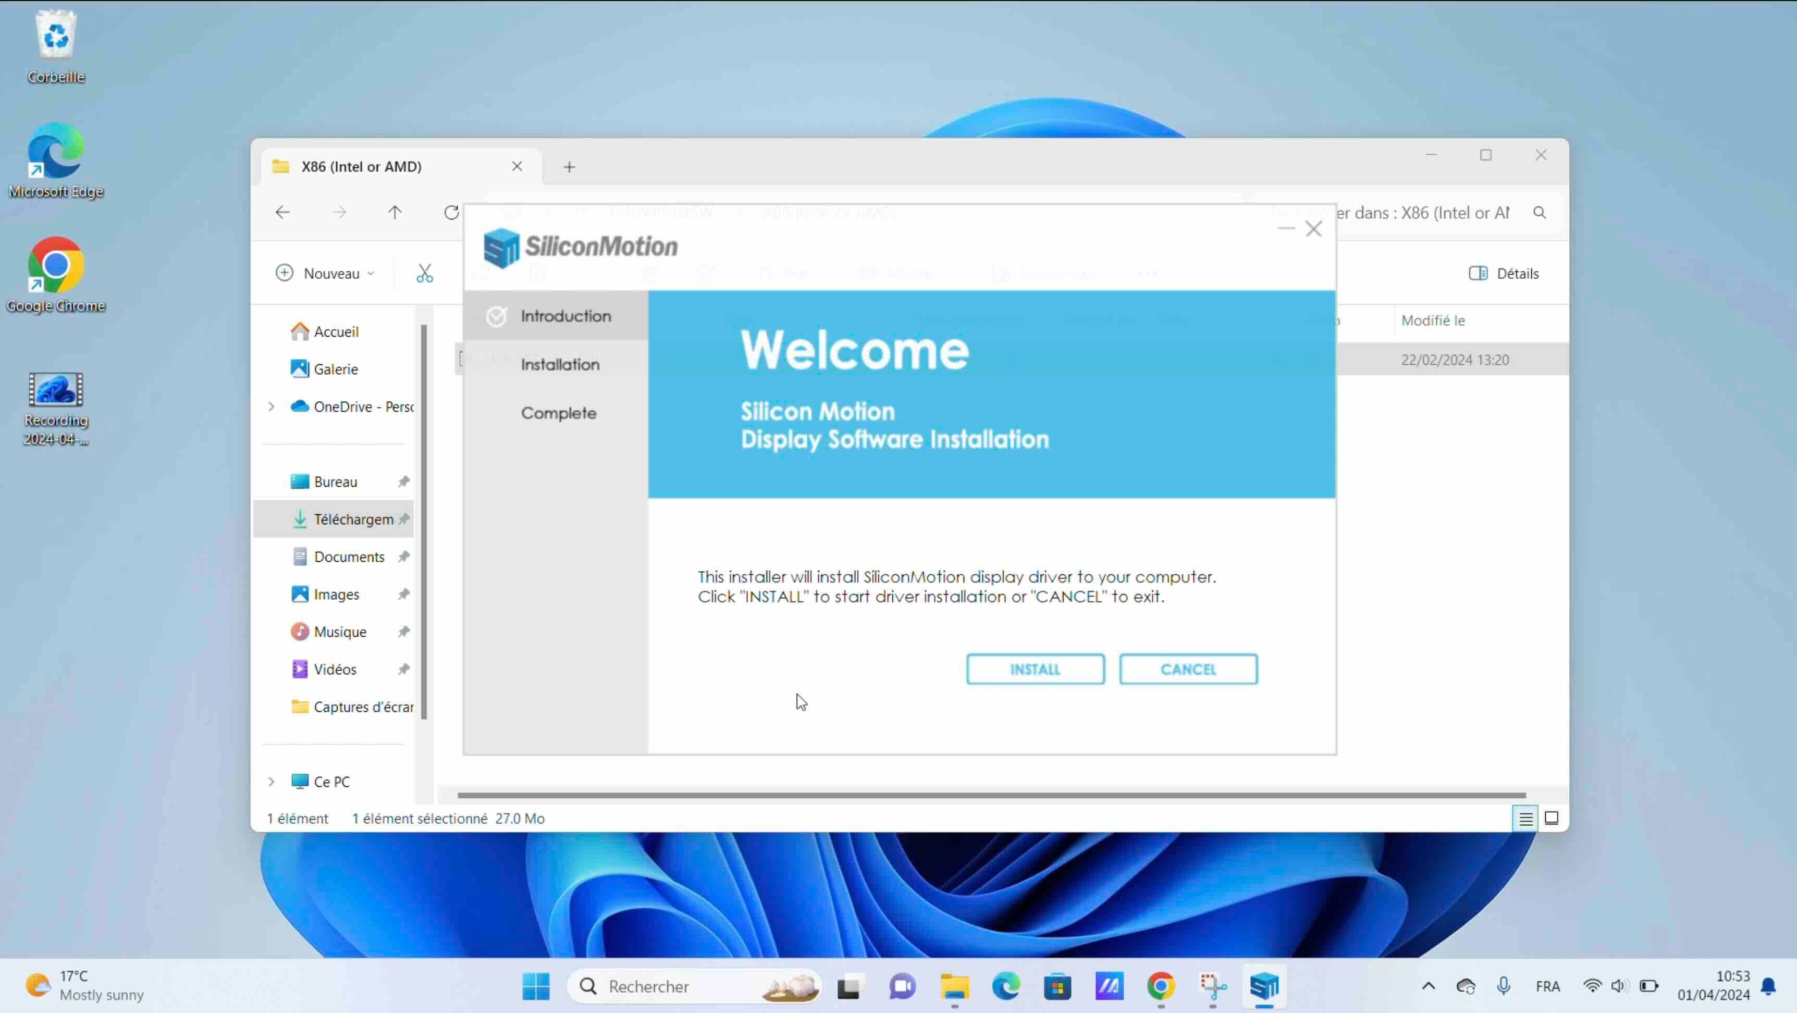The image size is (1797, 1013).
Task: Click the cut scissors icon
Action: (x=424, y=273)
